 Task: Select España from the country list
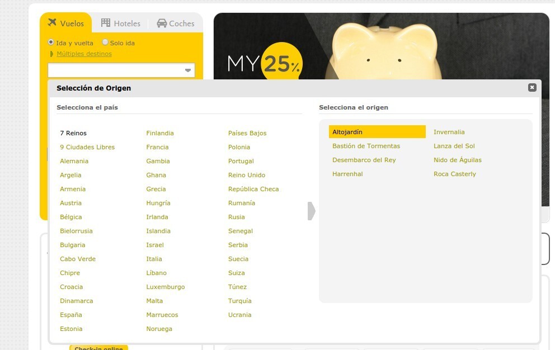pos(70,315)
